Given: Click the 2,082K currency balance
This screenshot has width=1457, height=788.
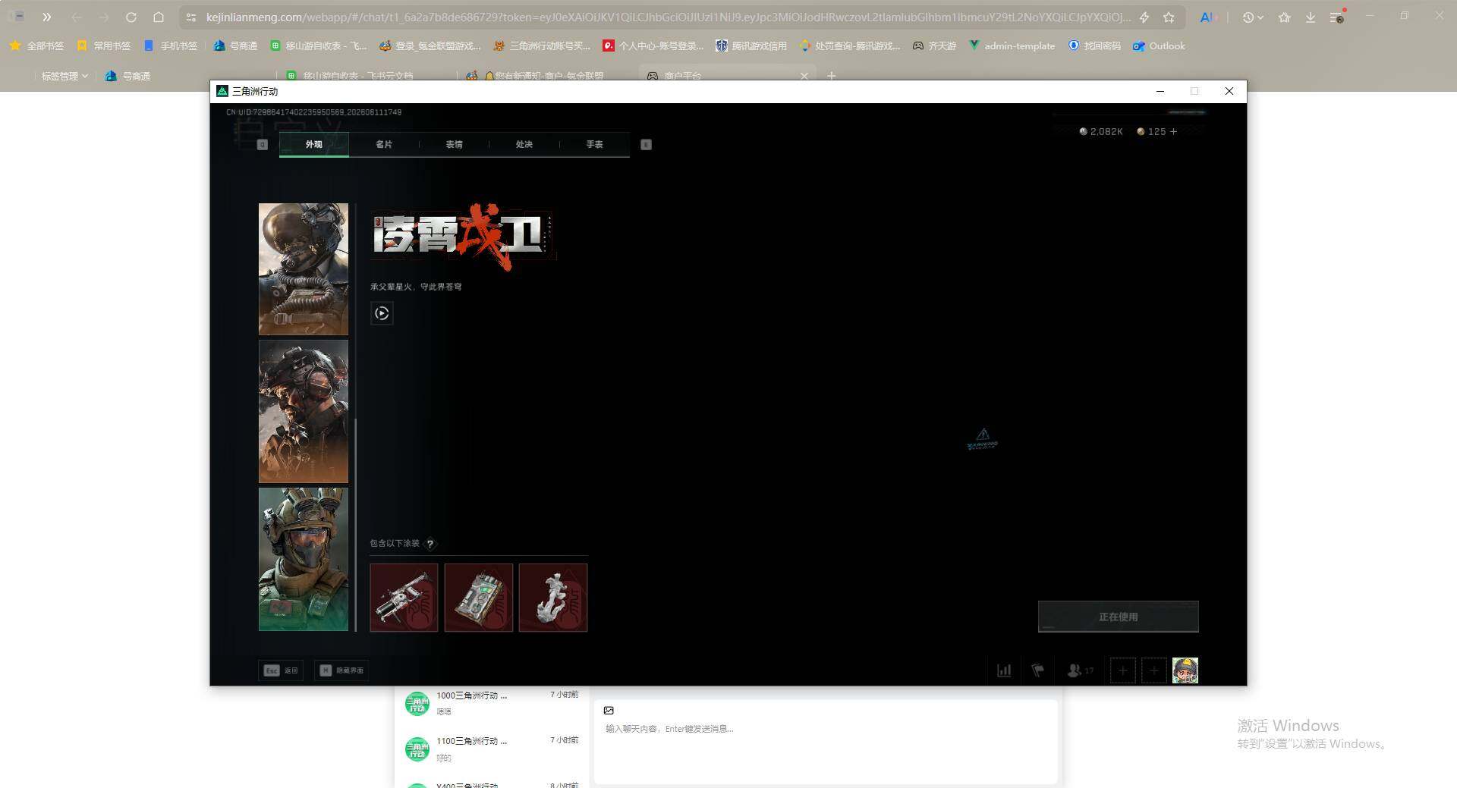Looking at the screenshot, I should pyautogui.click(x=1101, y=131).
